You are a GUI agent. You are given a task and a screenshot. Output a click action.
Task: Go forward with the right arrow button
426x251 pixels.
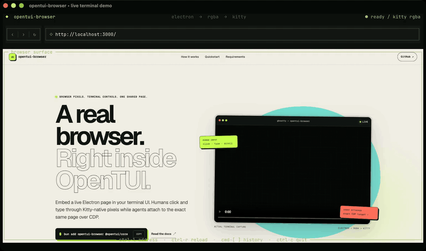click(x=24, y=35)
